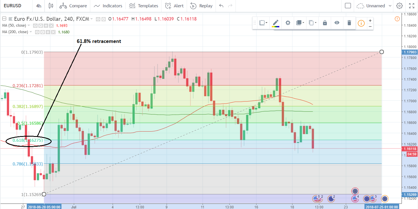418x209 pixels.
Task: Click the Alert button
Action: click(x=174, y=6)
